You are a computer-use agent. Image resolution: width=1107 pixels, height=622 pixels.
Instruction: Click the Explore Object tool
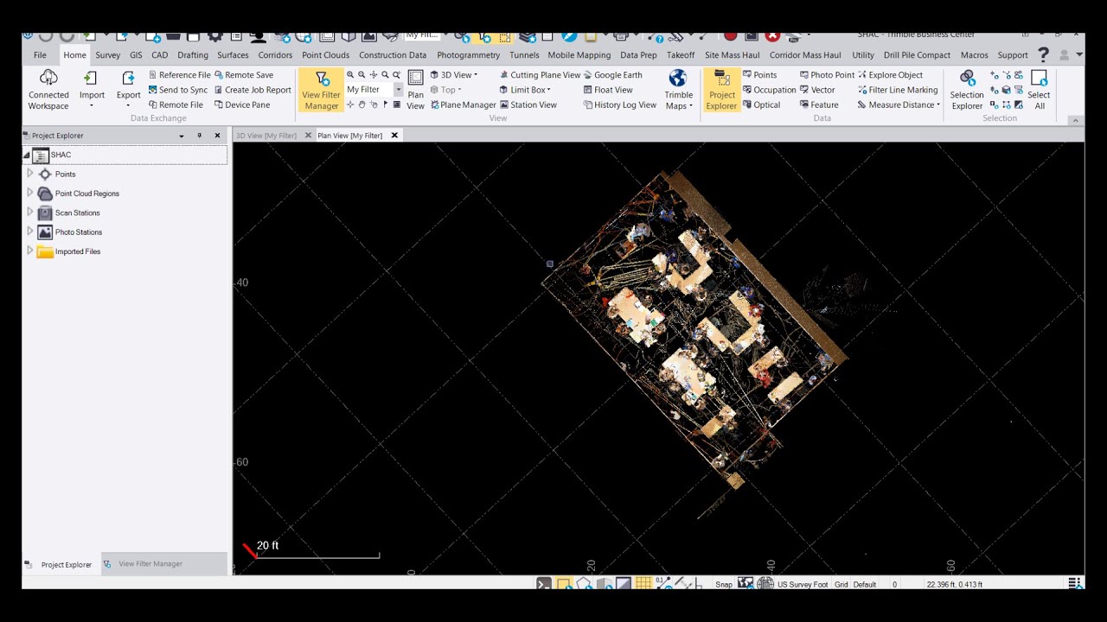(890, 75)
